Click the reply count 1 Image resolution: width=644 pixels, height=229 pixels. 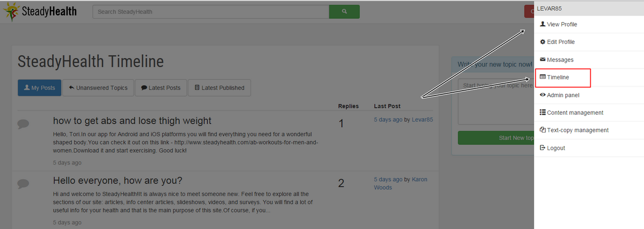coord(341,124)
